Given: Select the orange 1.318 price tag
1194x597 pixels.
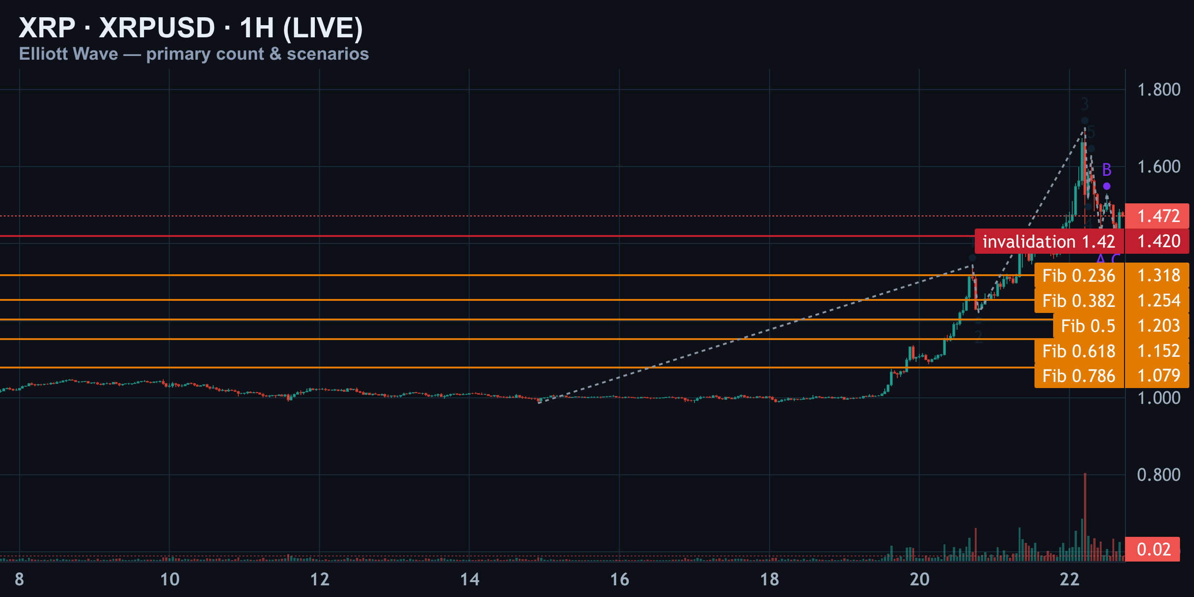Looking at the screenshot, I should click(x=1157, y=276).
